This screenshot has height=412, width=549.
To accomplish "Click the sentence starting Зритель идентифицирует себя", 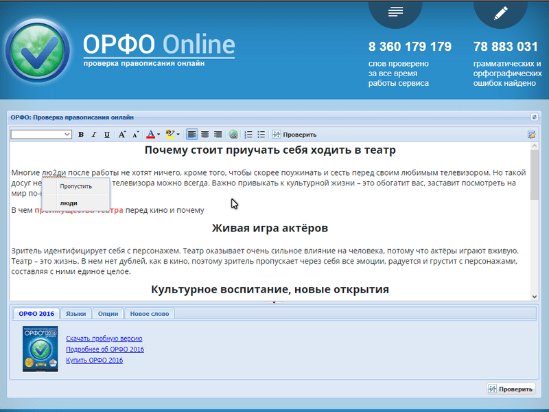I will 95,251.
